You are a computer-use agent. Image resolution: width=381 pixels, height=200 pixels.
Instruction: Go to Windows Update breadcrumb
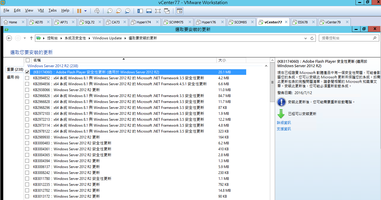click(x=107, y=38)
